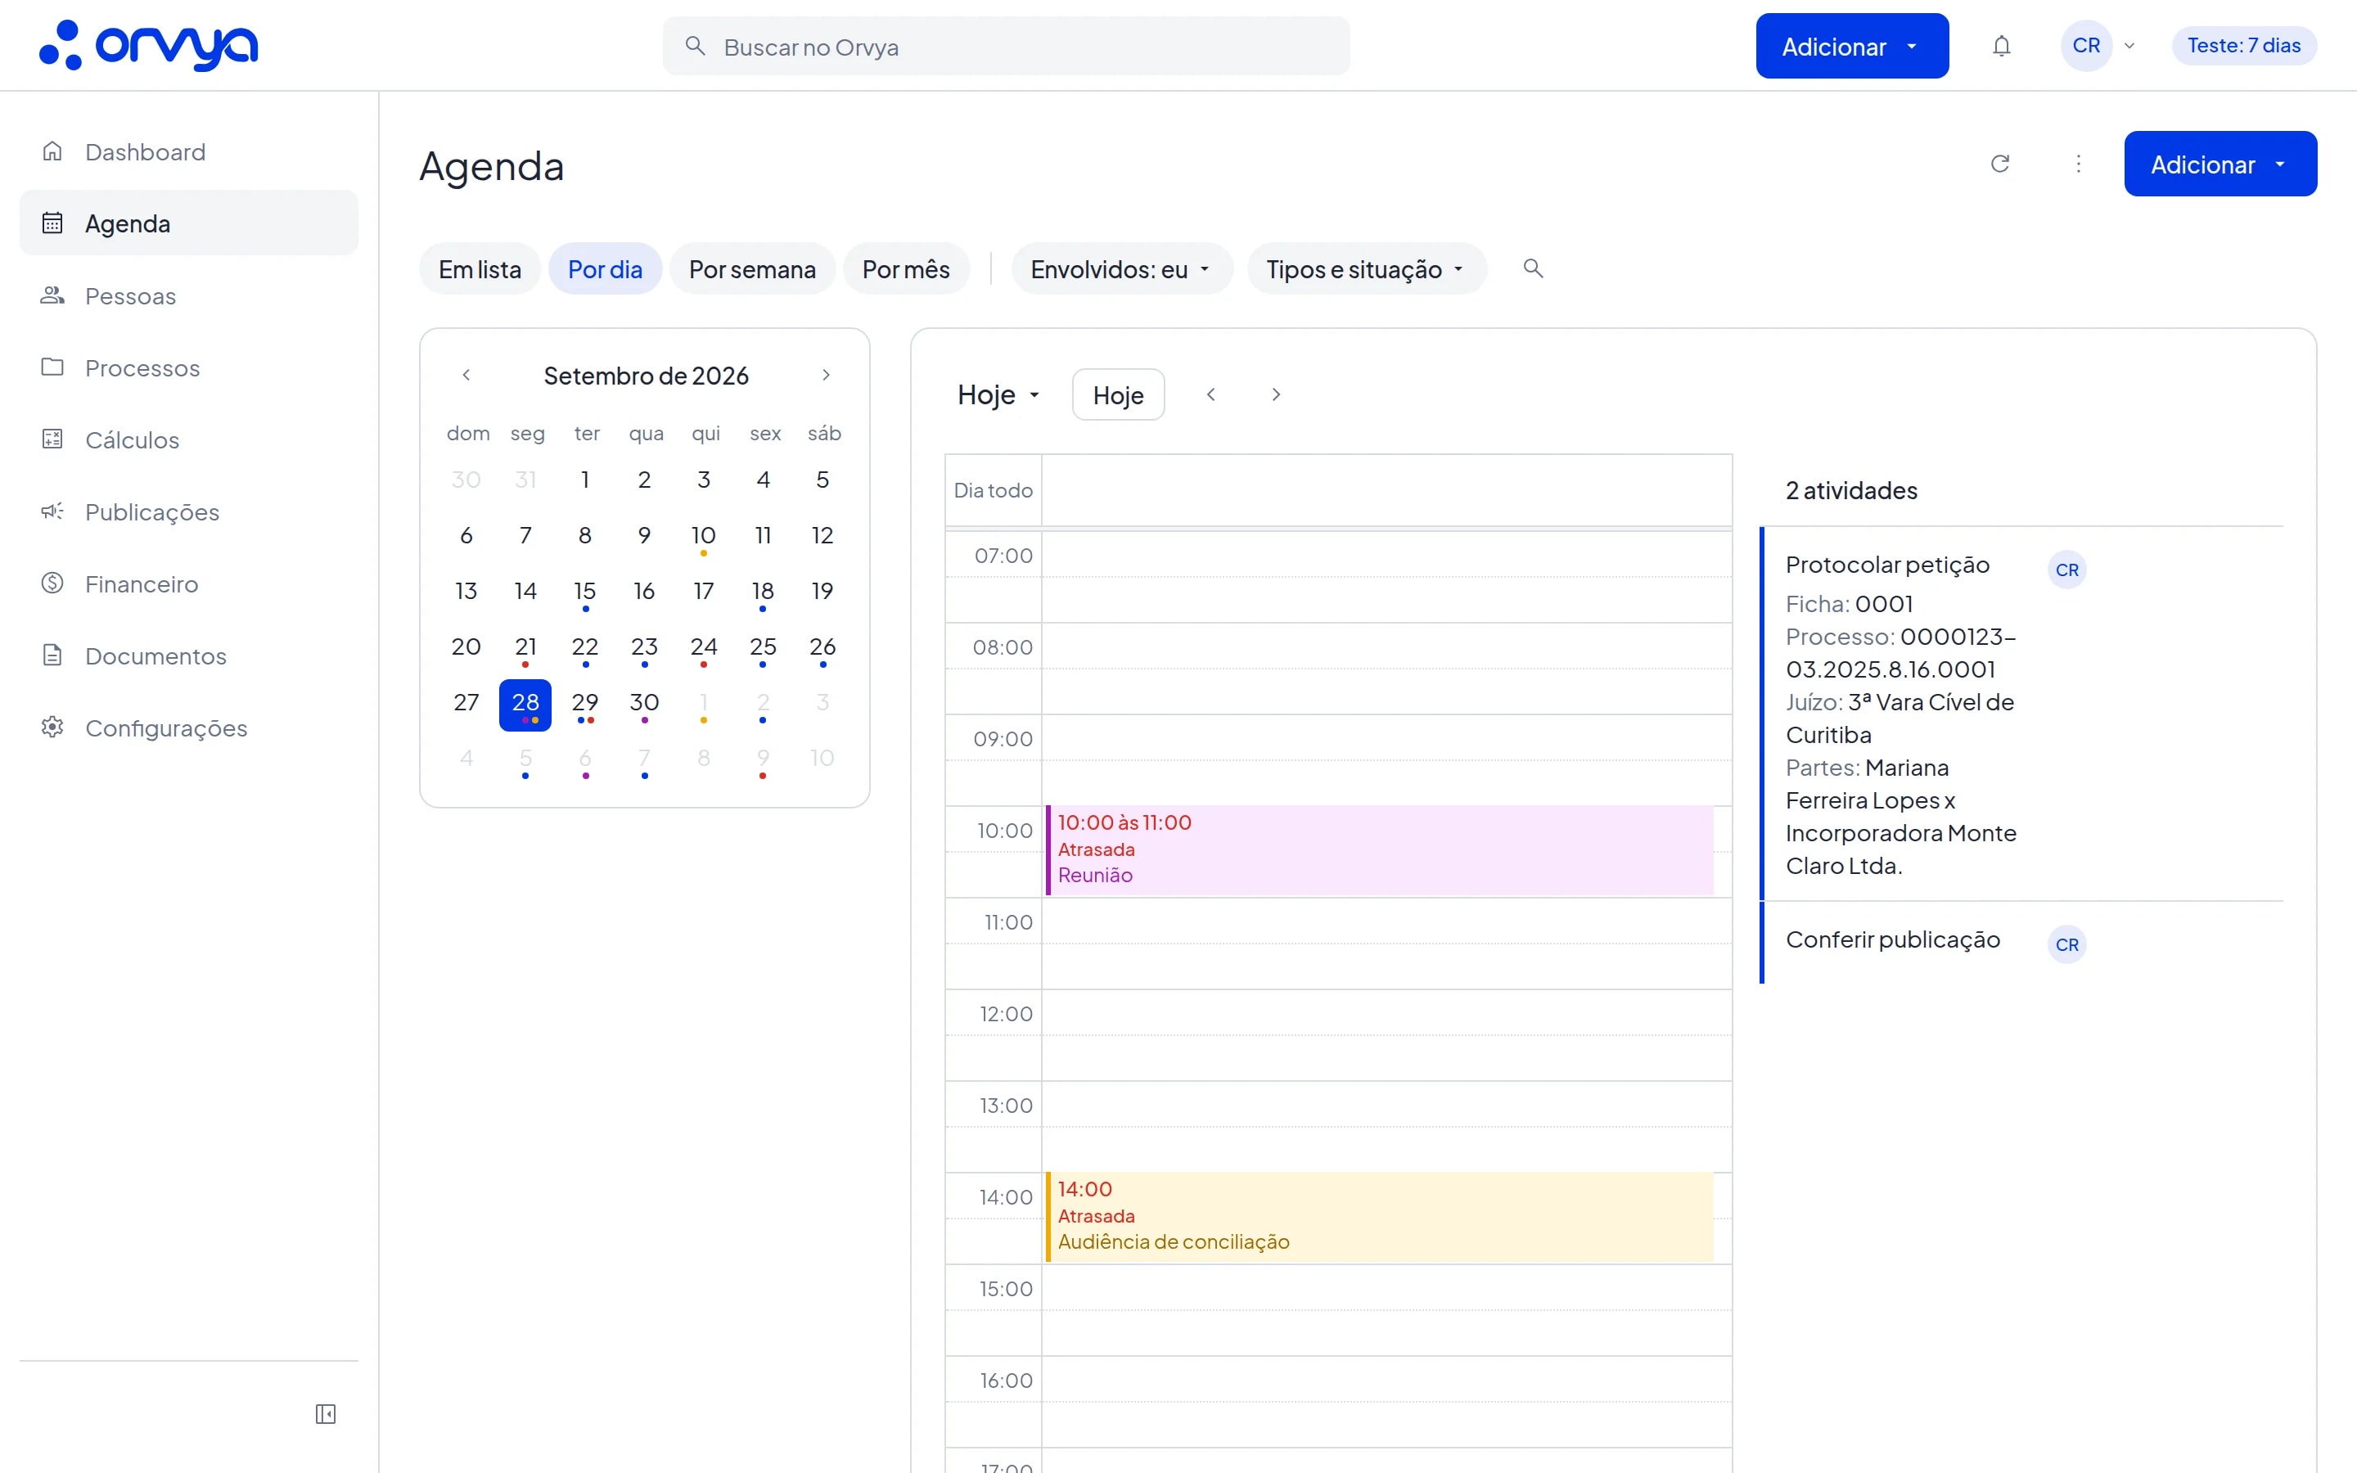
Task: Refresh the agenda with reload icon
Action: coord(1999,164)
